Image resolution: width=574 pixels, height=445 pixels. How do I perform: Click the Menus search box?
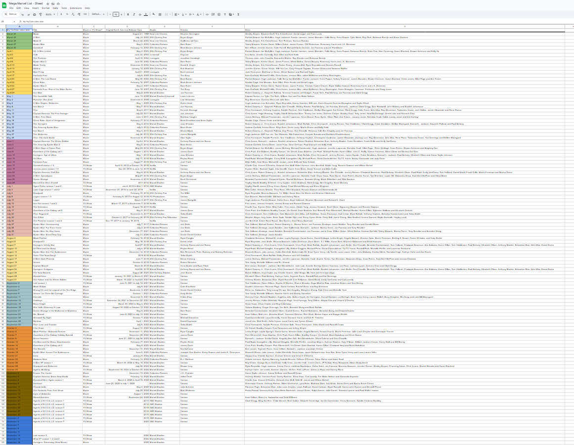(x=11, y=14)
